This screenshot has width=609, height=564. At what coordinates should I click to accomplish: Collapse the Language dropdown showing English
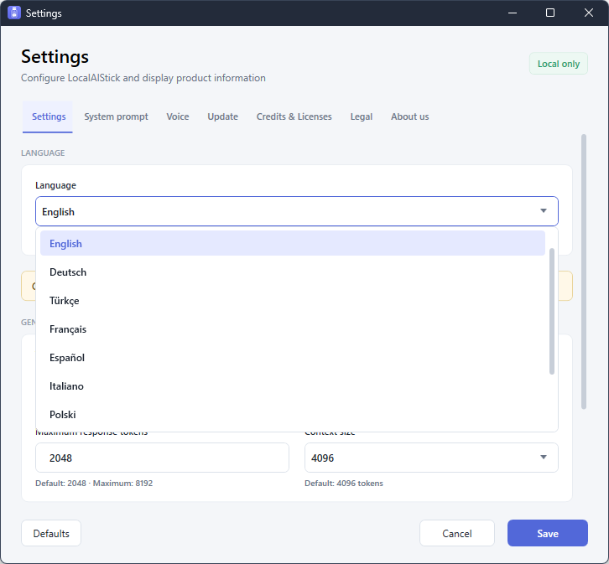[x=297, y=211]
